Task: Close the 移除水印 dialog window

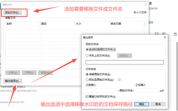Action: point(146,5)
